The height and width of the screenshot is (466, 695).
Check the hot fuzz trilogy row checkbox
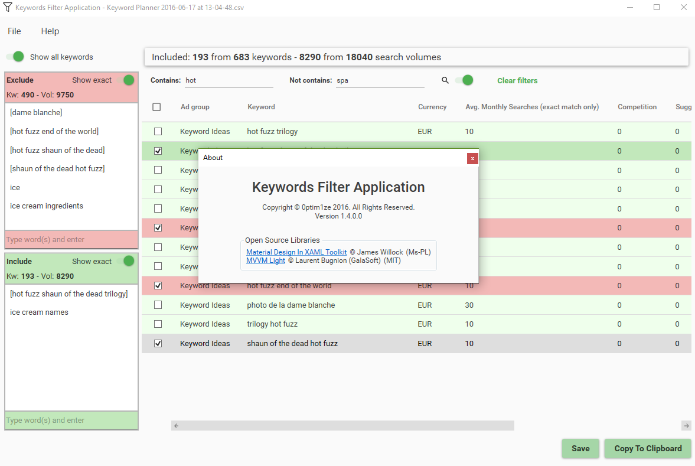click(x=158, y=131)
